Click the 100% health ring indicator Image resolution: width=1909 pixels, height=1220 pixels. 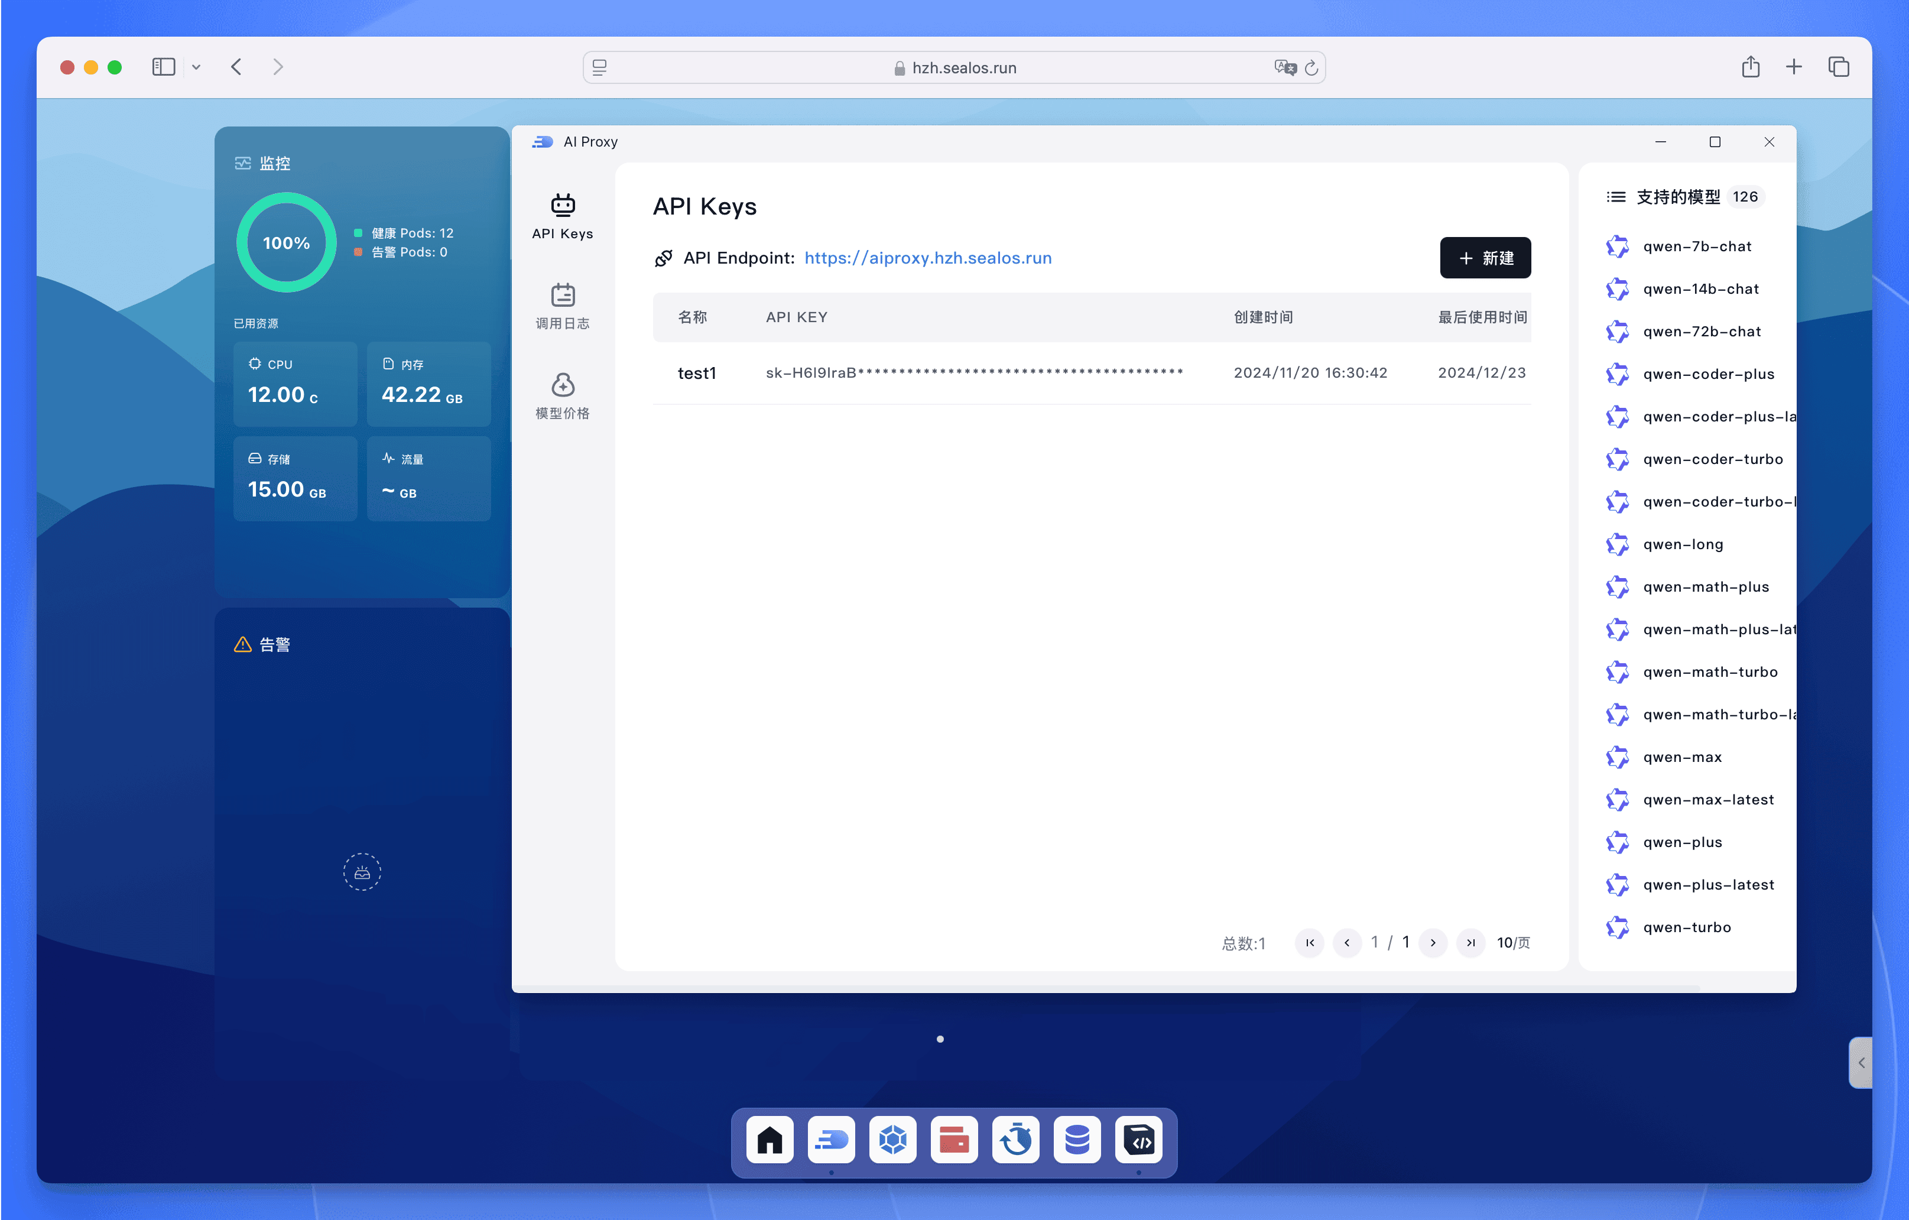point(285,242)
